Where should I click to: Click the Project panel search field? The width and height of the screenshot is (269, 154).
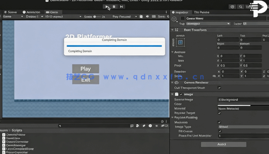click(x=94, y=126)
